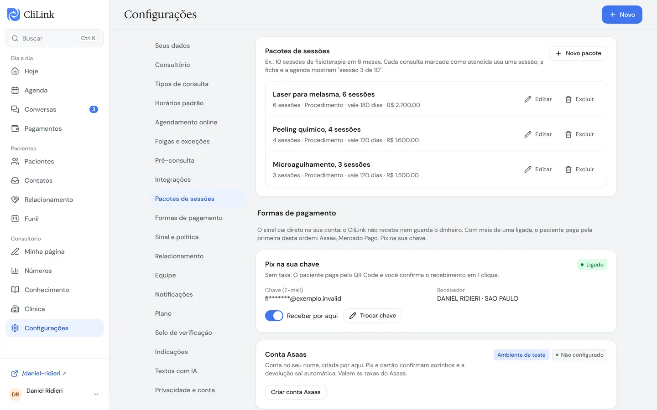Click trash icon for Microagulhamento package
Viewport: 657px width, 410px height.
[x=568, y=169]
